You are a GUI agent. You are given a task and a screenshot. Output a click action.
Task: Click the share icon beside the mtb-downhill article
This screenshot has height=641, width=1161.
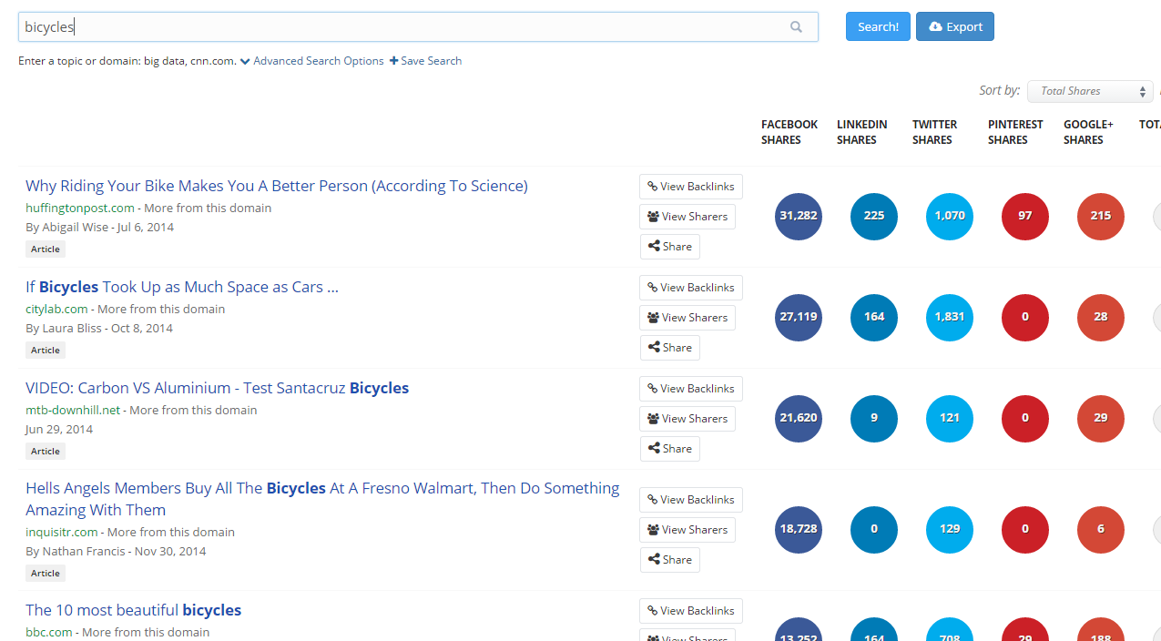(653, 448)
